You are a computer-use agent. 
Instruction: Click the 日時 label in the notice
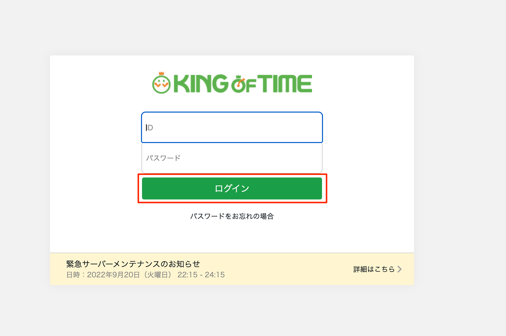point(73,275)
